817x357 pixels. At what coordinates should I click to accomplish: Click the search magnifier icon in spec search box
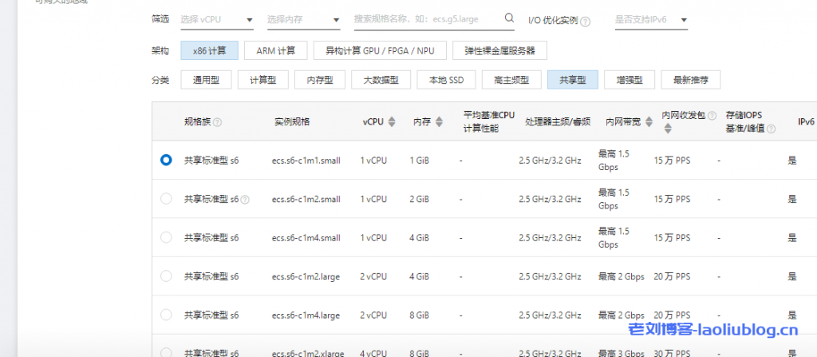[509, 18]
